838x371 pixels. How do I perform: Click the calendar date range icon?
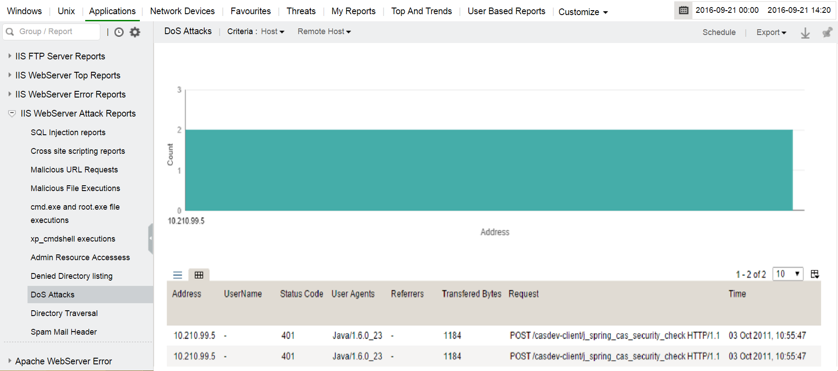point(684,10)
